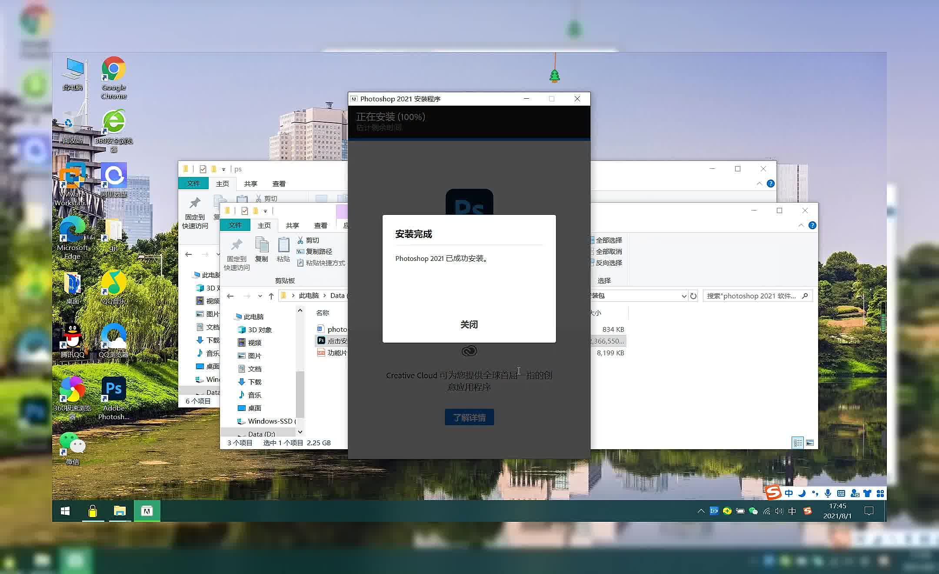The width and height of the screenshot is (939, 574).
Task: Click 复制 in front Explorer ribbon
Action: [x=262, y=250]
